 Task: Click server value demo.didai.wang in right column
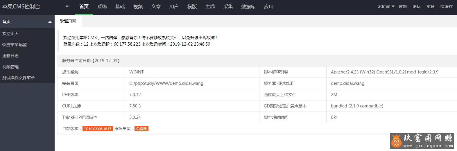tap(347, 83)
